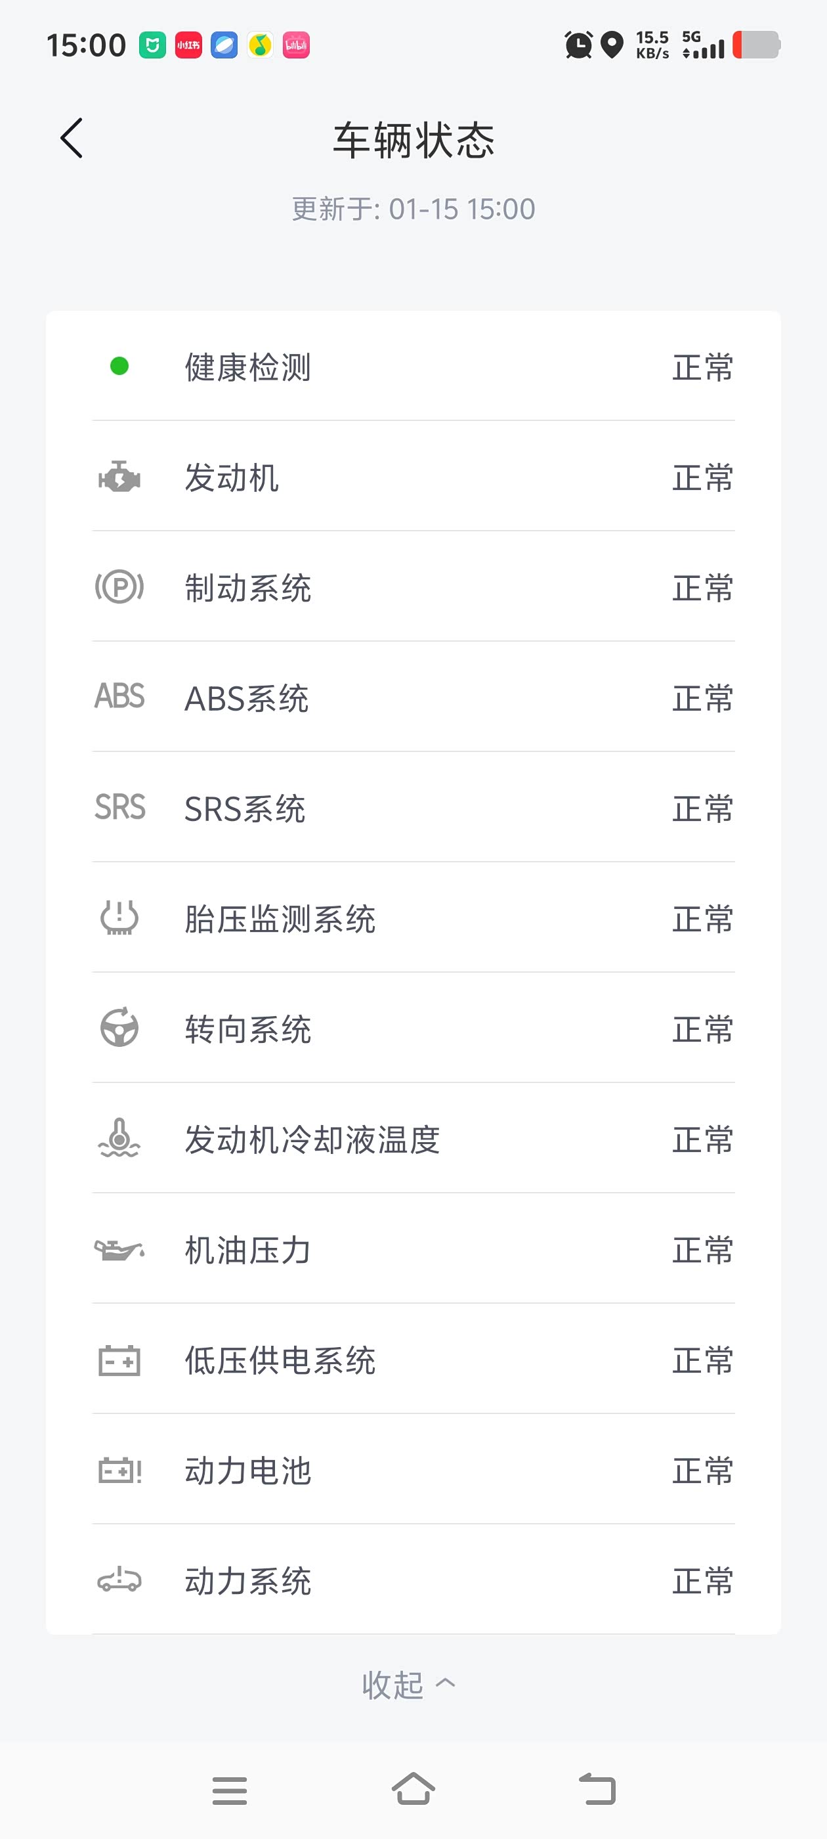
Task: Tap the Android home navigation button
Action: [413, 1790]
